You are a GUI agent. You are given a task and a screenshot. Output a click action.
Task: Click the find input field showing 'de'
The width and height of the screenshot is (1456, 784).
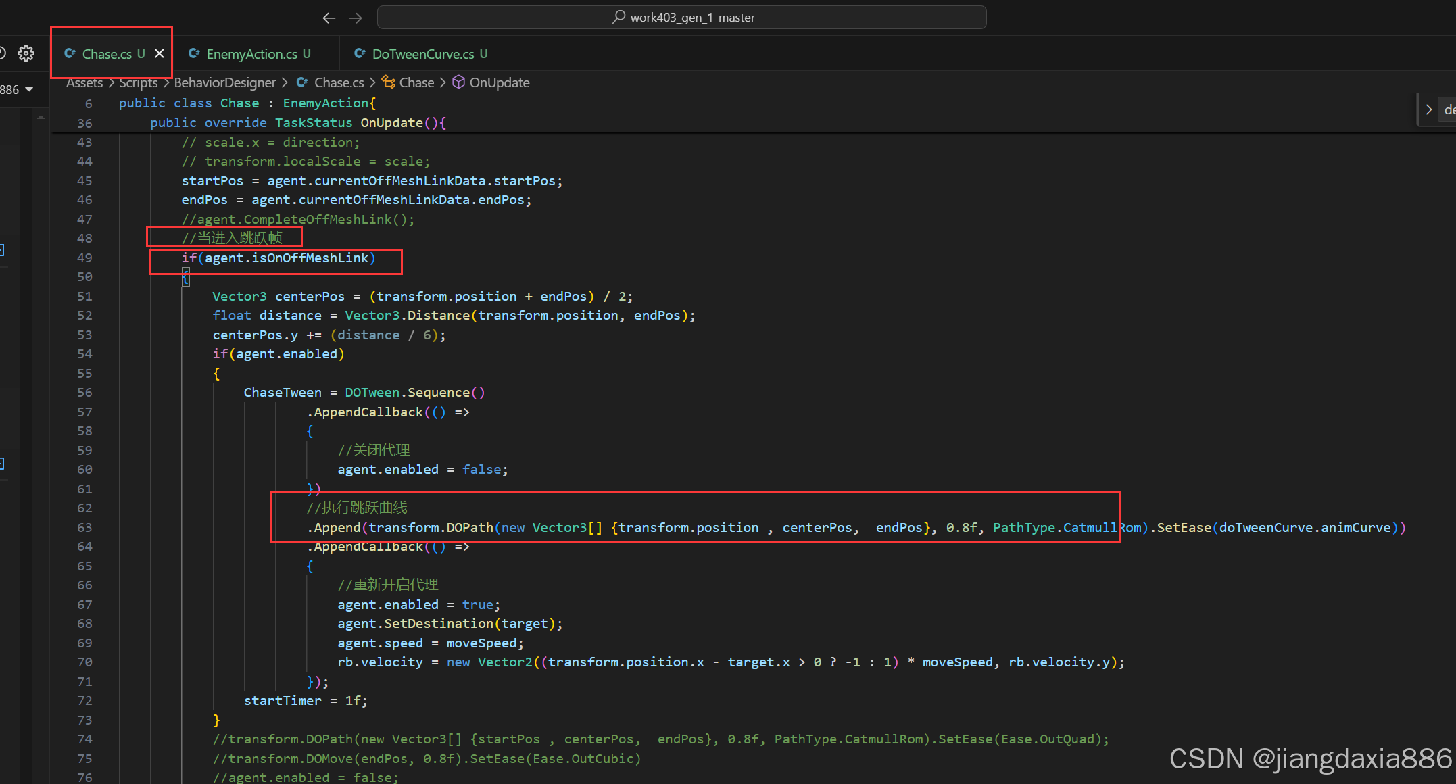[x=1449, y=109]
